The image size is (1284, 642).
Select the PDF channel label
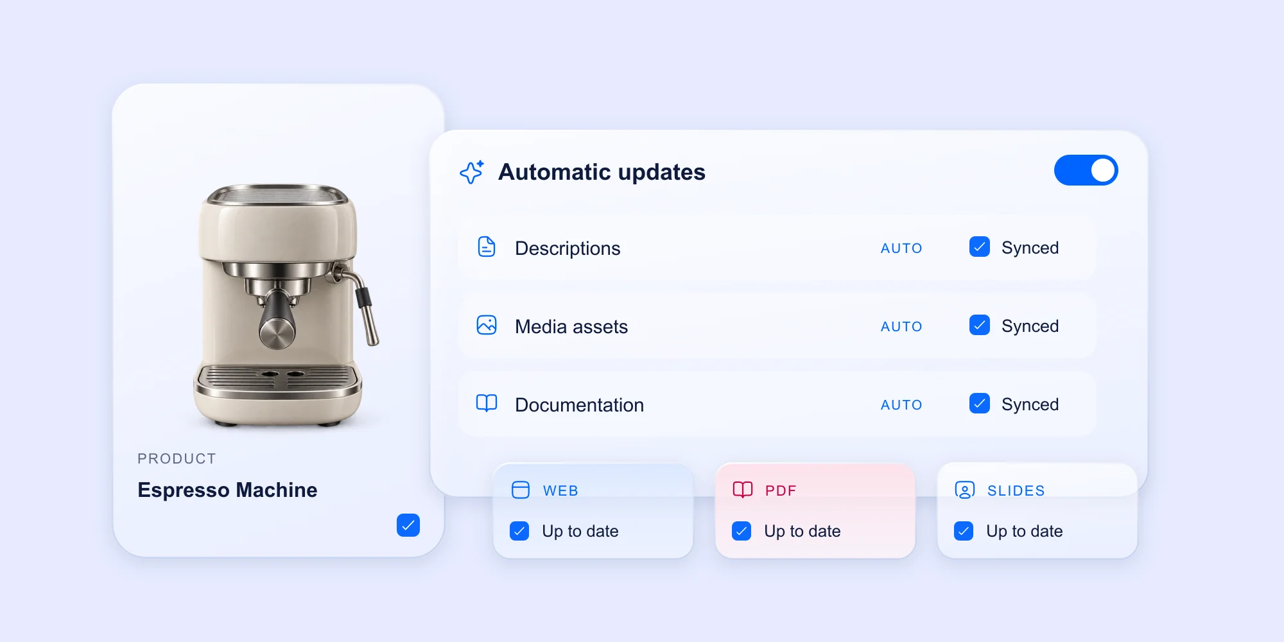[781, 490]
